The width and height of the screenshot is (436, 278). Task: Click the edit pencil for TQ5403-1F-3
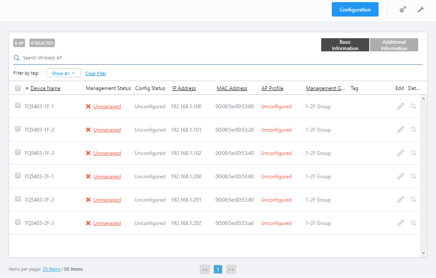(x=400, y=153)
